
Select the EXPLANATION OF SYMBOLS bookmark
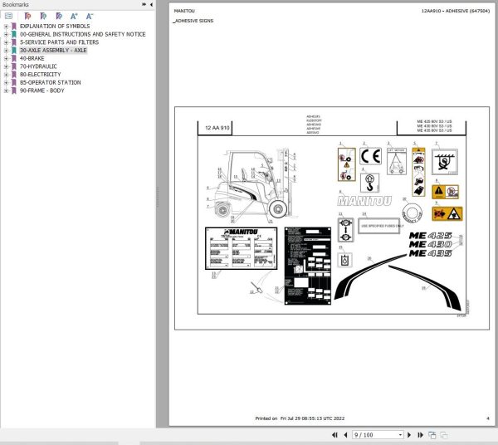pyautogui.click(x=55, y=26)
